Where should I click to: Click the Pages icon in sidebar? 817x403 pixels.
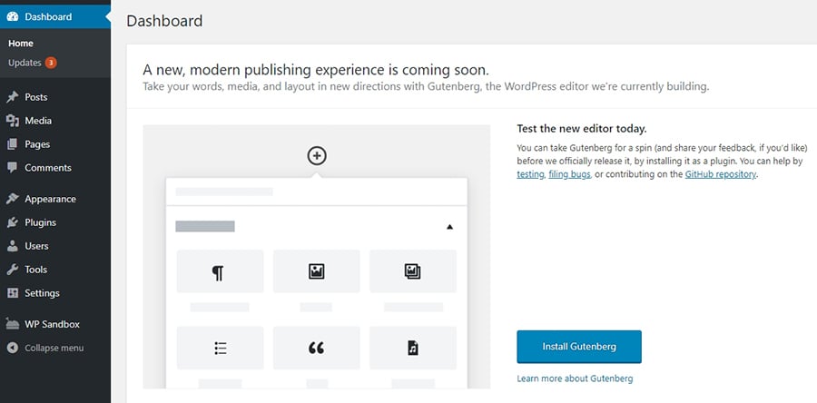coord(12,144)
